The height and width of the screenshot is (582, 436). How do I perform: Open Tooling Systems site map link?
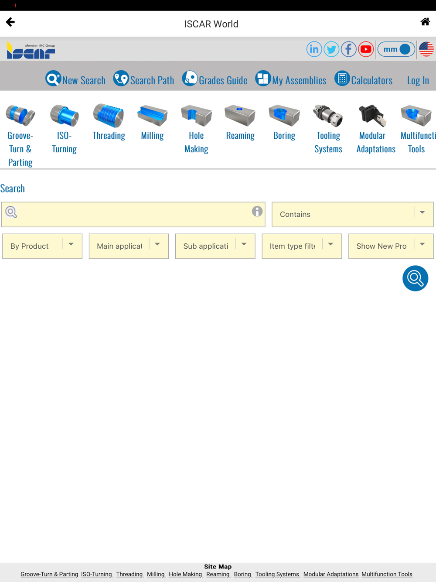click(278, 574)
